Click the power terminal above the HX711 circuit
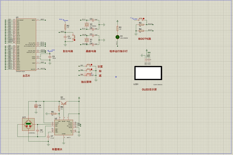This screenshot has width=233, height=155. click(79, 98)
